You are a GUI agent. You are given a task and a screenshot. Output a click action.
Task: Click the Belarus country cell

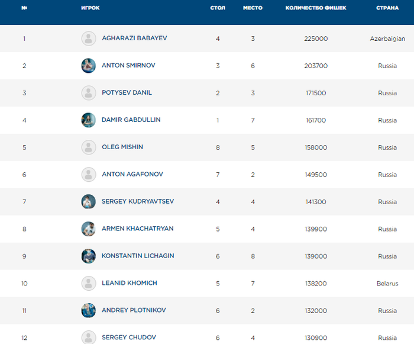coord(387,284)
